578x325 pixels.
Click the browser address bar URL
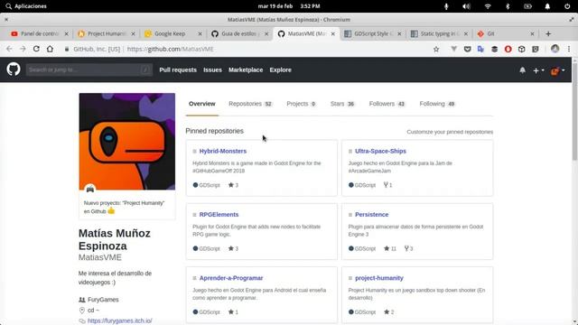[171, 49]
